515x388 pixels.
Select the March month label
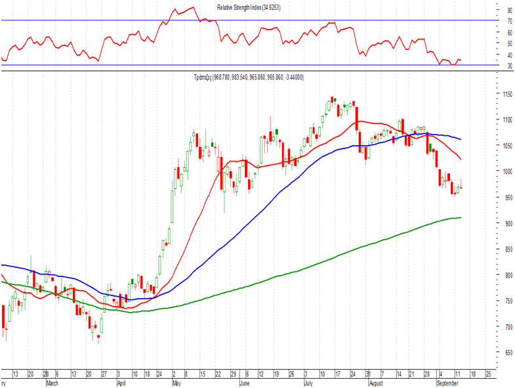tap(52, 383)
